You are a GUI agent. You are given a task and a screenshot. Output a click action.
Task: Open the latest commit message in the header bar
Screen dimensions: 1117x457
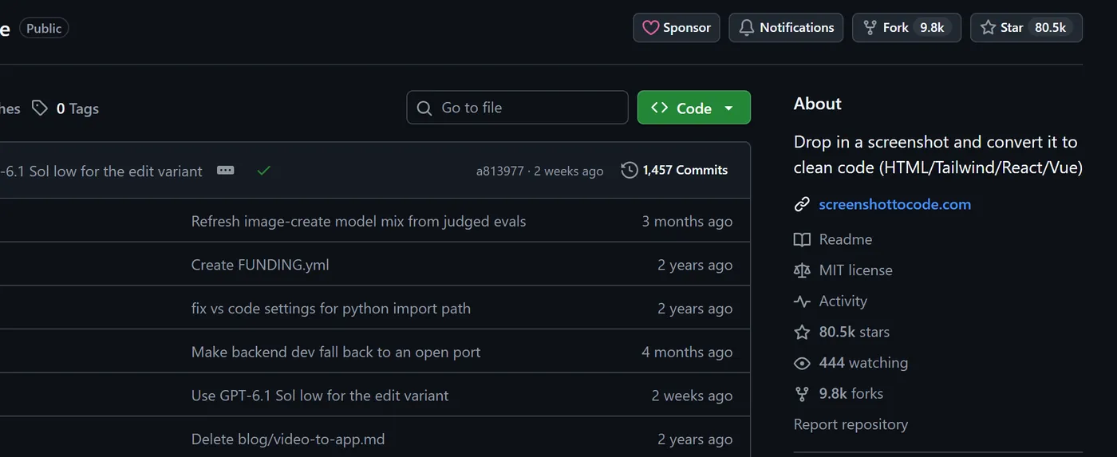click(x=101, y=171)
